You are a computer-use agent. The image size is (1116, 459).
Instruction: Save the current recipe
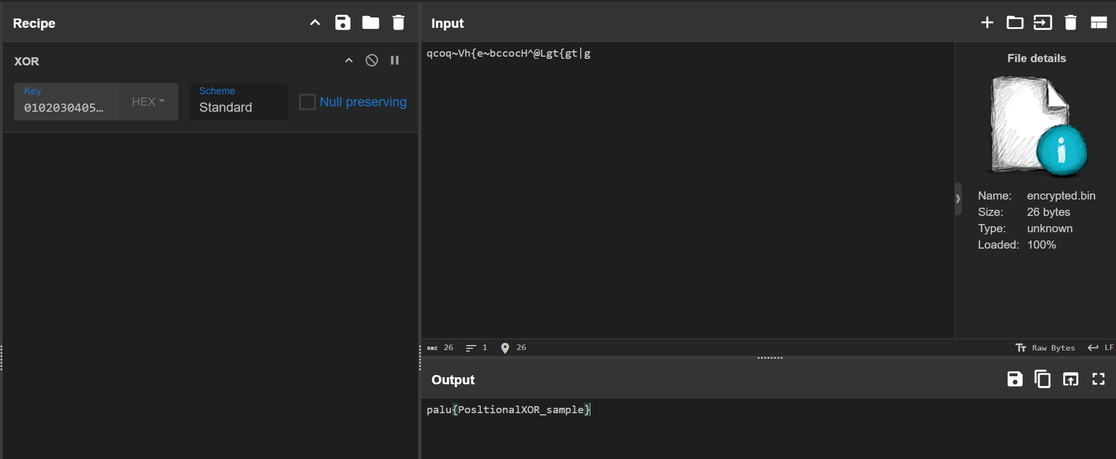click(x=342, y=23)
